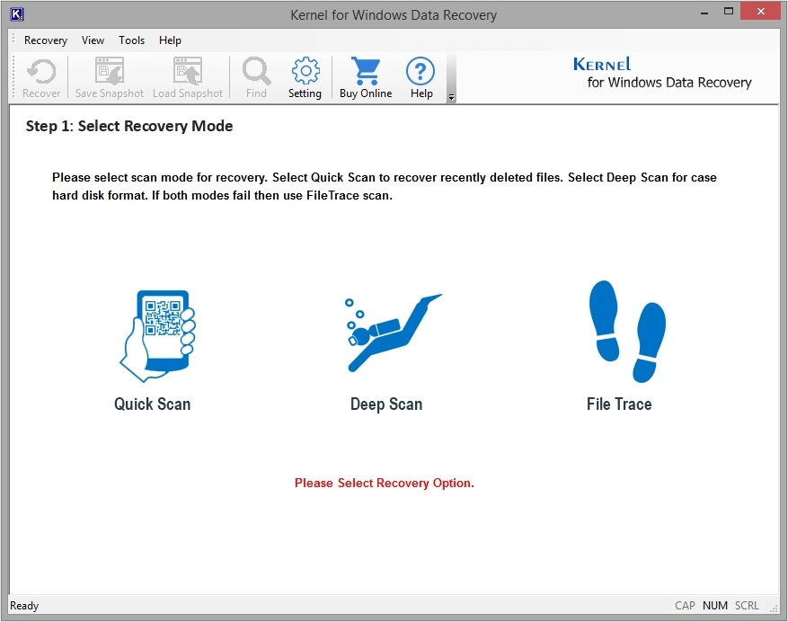The image size is (788, 622).
Task: Click the SCRL status bar indicator
Action: [747, 606]
